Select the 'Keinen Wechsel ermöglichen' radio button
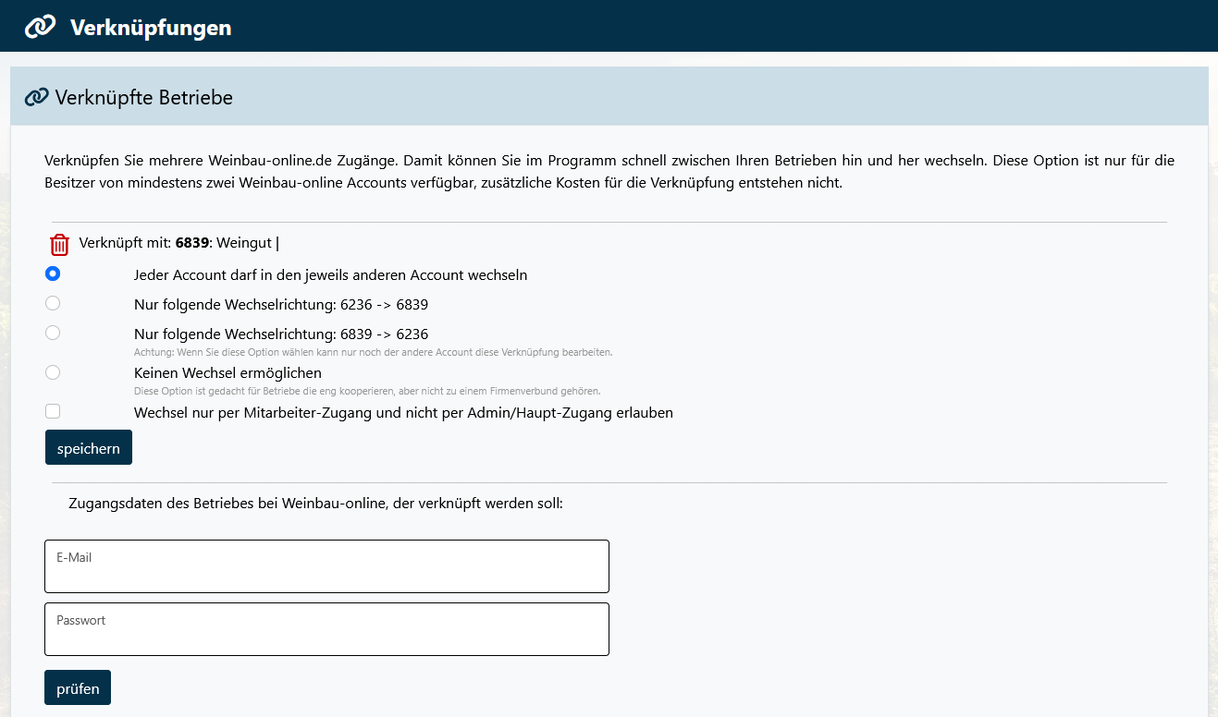The height and width of the screenshot is (717, 1218). [x=53, y=372]
